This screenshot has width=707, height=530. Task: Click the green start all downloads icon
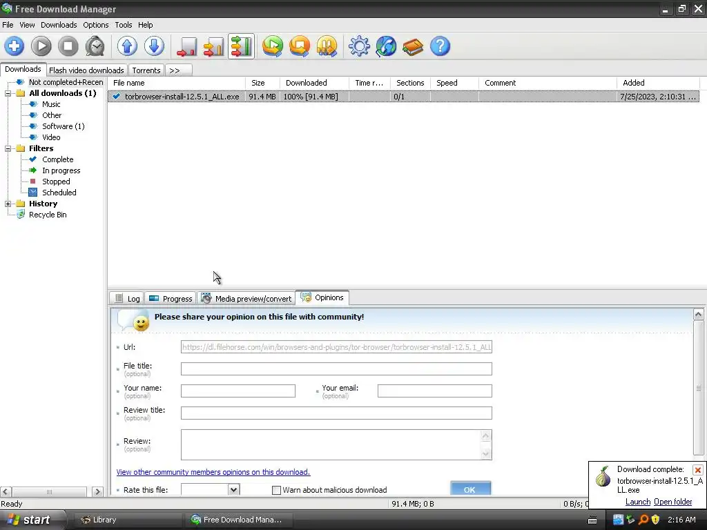(273, 46)
